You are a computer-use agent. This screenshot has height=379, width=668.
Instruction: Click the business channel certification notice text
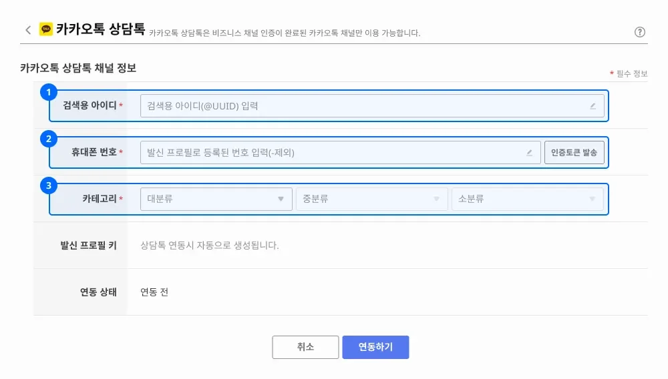(x=285, y=33)
